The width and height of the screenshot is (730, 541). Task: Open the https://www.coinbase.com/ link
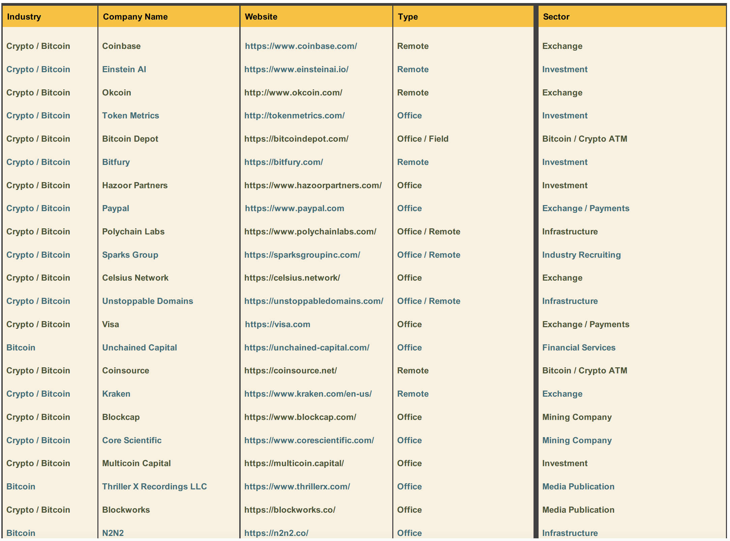(301, 46)
